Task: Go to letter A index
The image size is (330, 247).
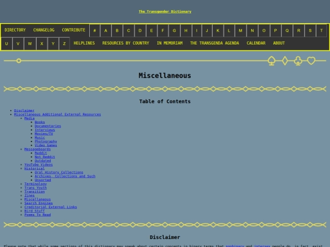Action: tap(106, 30)
